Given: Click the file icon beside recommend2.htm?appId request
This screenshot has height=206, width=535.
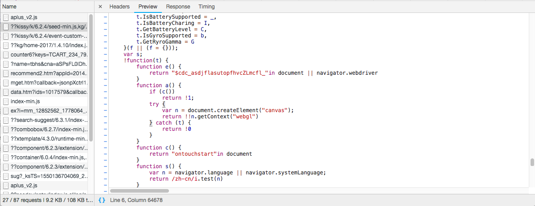Looking at the screenshot, I should pyautogui.click(x=6, y=73).
